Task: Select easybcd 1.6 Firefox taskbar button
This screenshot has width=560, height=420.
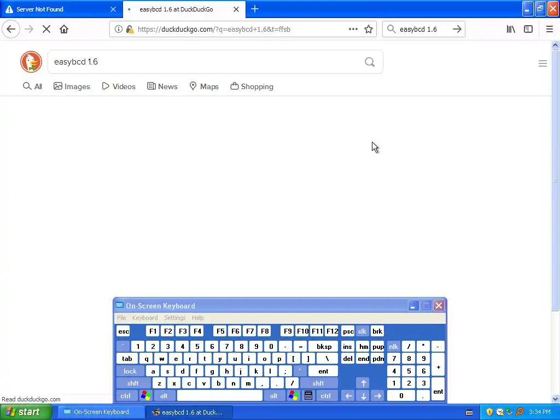Action: pyautogui.click(x=189, y=412)
